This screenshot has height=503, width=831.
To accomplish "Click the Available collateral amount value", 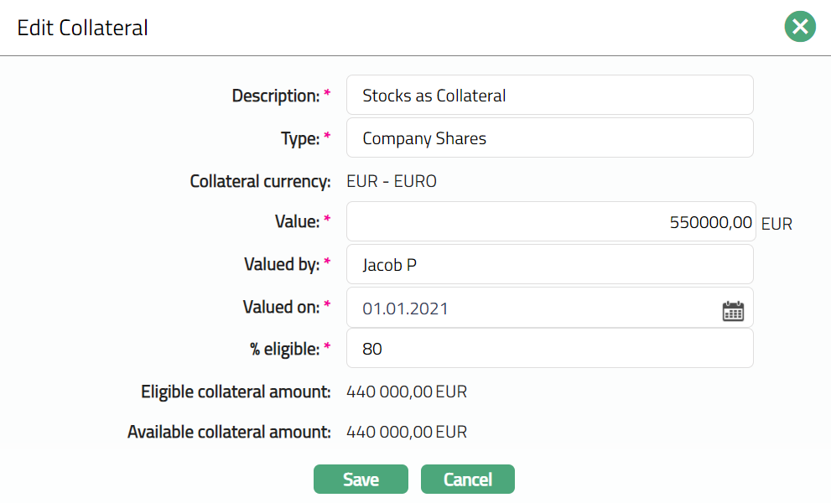I will 406,433.
